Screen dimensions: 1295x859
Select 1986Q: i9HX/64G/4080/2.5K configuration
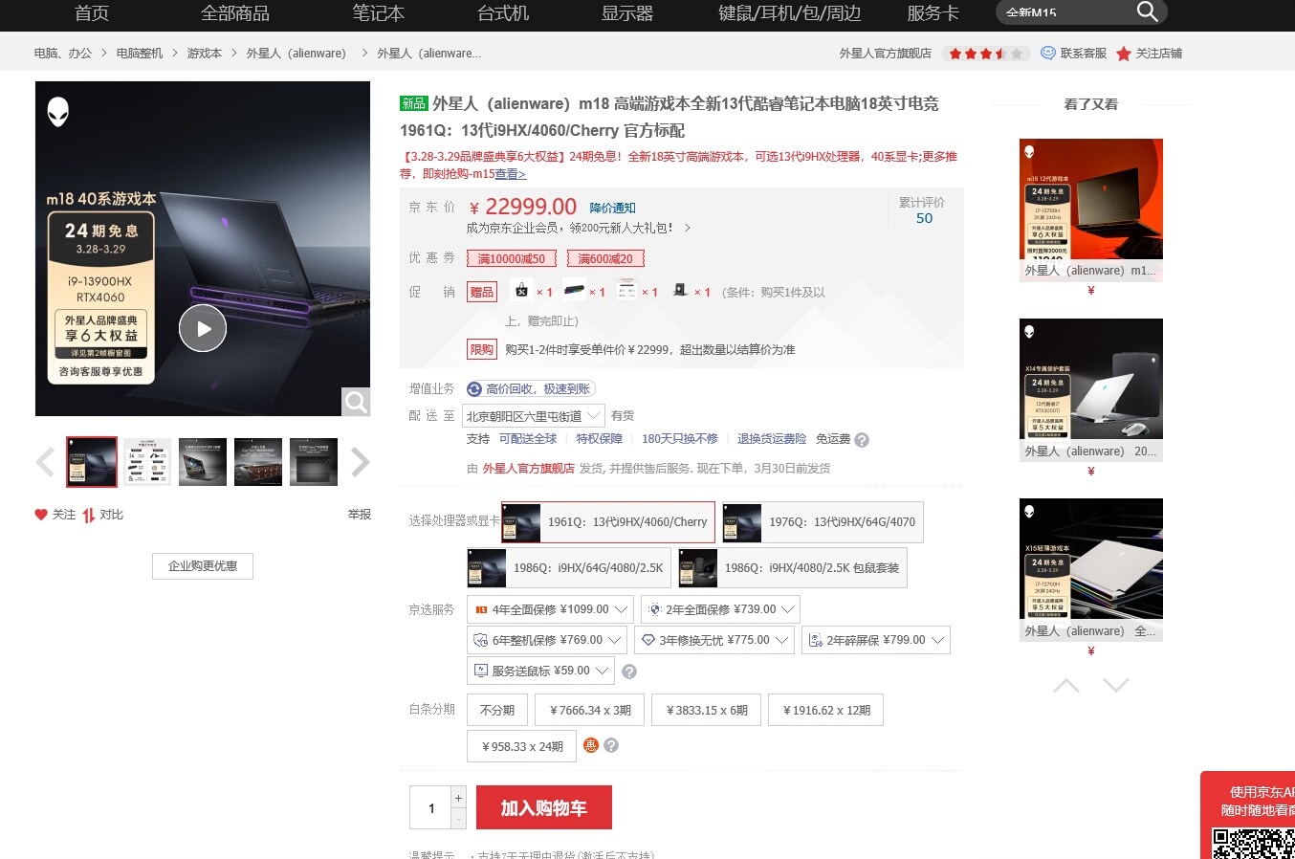569,568
